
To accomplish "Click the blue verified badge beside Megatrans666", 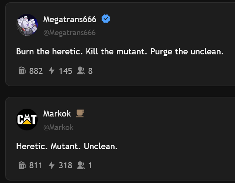I will [106, 19].
